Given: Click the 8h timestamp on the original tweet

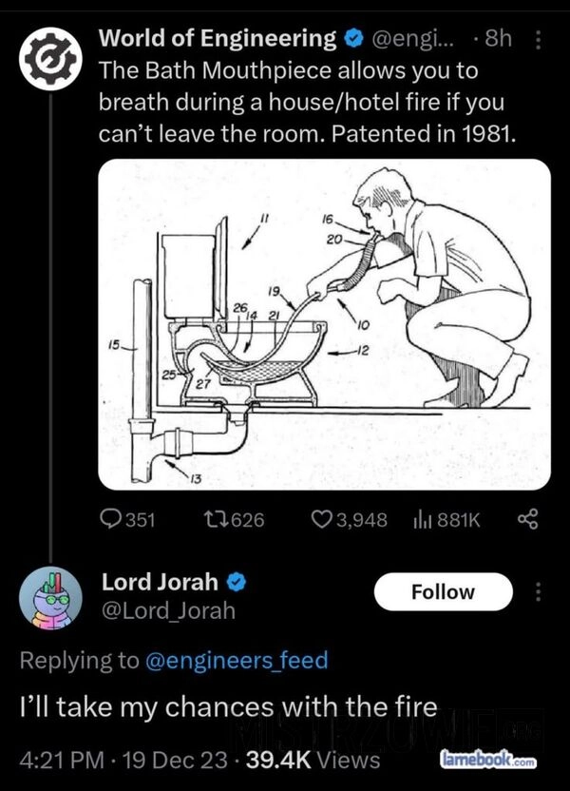Looking at the screenshot, I should [498, 39].
